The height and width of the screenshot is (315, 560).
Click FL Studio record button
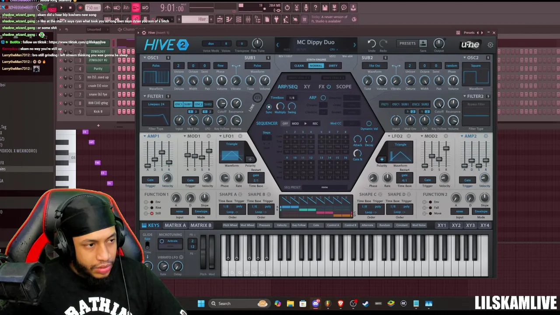tap(80, 7)
